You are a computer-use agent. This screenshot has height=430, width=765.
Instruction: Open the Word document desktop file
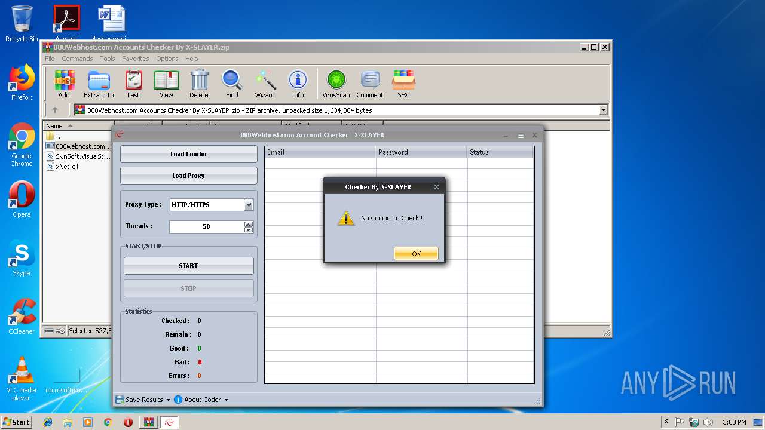point(112,24)
